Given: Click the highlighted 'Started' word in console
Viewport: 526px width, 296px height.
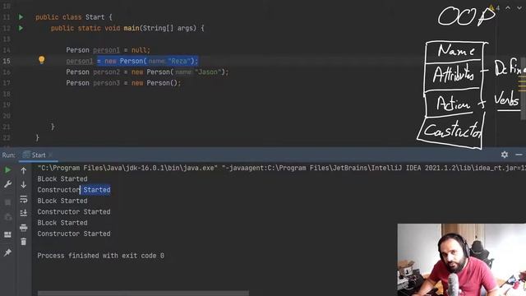Looking at the screenshot, I should click(97, 190).
